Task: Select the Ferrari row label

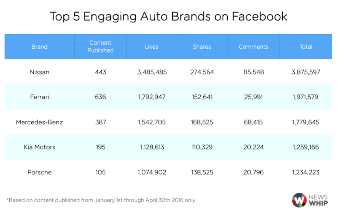Action: pos(40,97)
